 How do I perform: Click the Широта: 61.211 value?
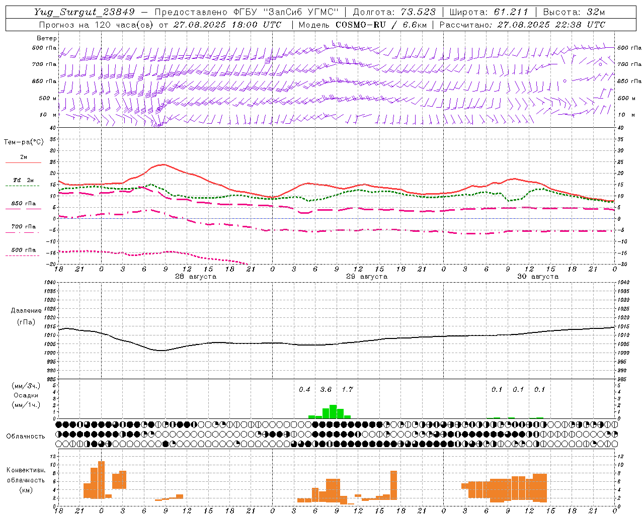(489, 12)
